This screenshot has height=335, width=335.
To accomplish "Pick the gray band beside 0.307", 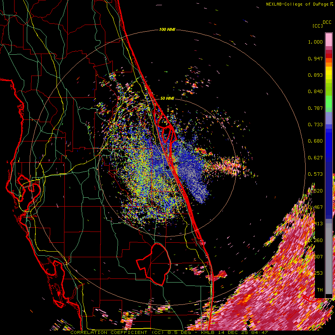I will pos(329,259).
